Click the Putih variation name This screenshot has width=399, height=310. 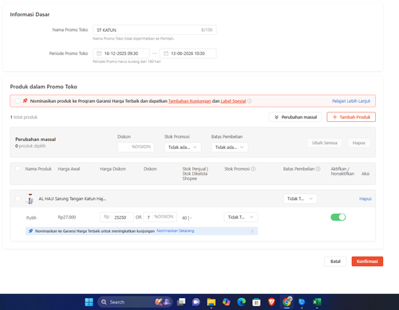(31, 218)
